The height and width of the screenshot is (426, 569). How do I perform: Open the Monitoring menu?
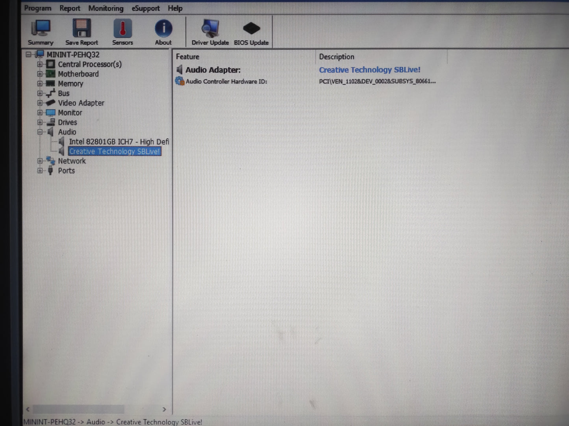tap(106, 8)
